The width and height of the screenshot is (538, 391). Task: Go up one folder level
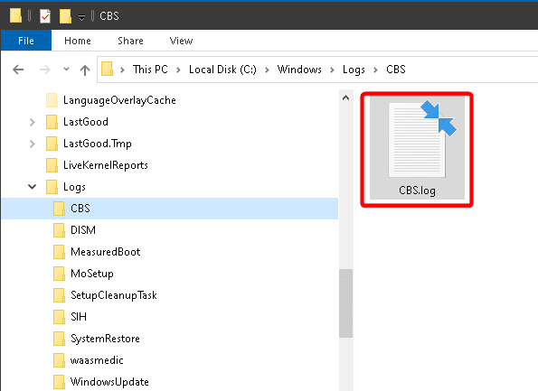tap(85, 70)
